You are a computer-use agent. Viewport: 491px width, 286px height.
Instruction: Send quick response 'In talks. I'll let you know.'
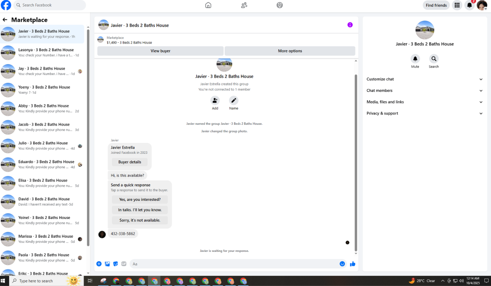coord(140,210)
